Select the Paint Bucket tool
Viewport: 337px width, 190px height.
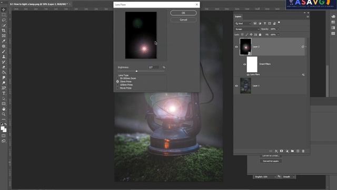(x=4, y=72)
